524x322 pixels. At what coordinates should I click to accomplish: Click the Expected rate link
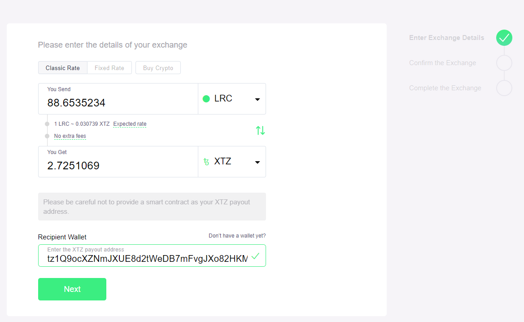click(130, 124)
